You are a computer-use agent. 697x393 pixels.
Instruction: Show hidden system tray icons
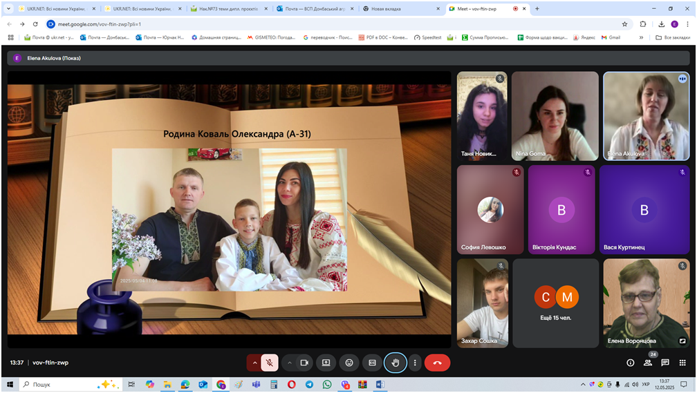point(583,385)
